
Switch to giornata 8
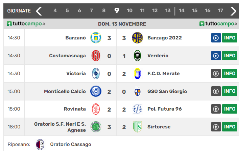coord(104,11)
